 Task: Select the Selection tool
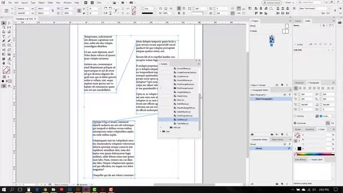[4, 23]
